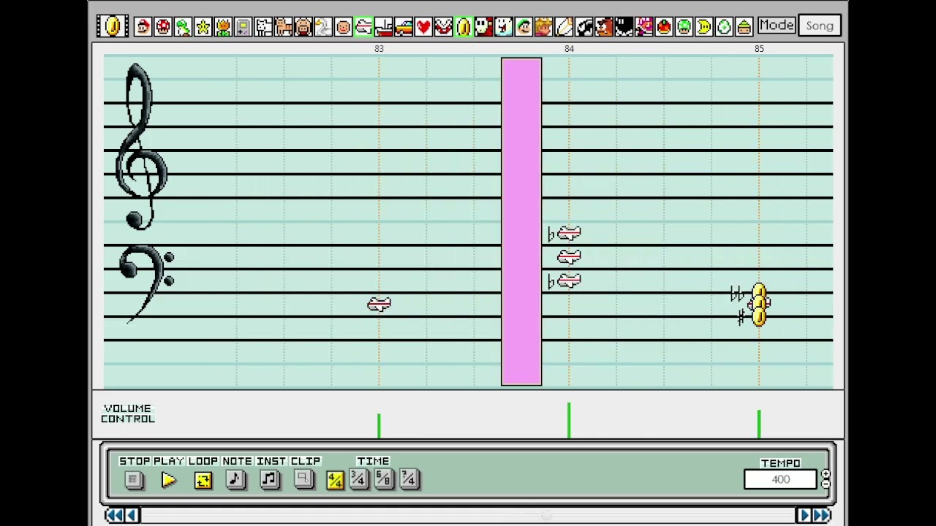Click the measure number 85
The height and width of the screenshot is (526, 936).
tap(759, 48)
